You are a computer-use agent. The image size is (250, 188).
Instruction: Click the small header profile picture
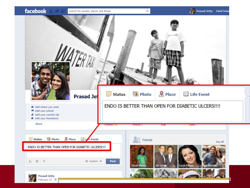[192, 11]
